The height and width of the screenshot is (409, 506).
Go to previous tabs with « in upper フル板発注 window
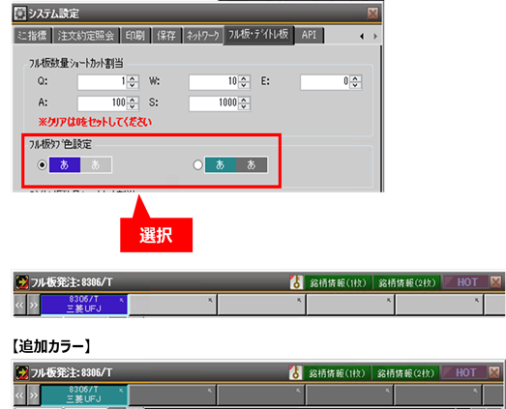[19, 305]
